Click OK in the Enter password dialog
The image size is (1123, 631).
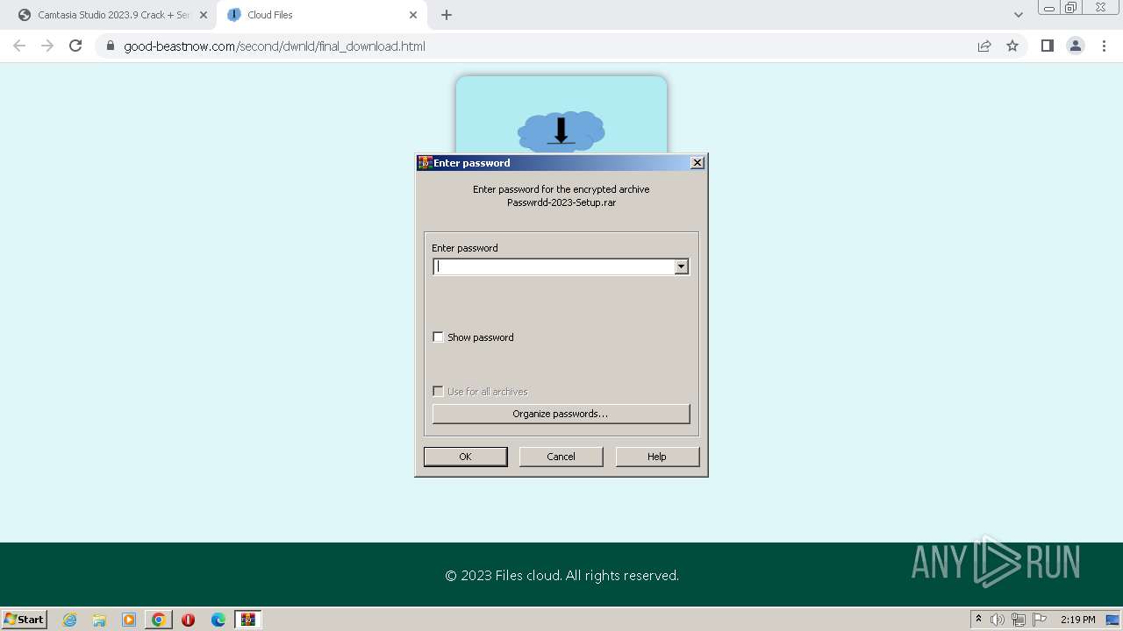[465, 457]
